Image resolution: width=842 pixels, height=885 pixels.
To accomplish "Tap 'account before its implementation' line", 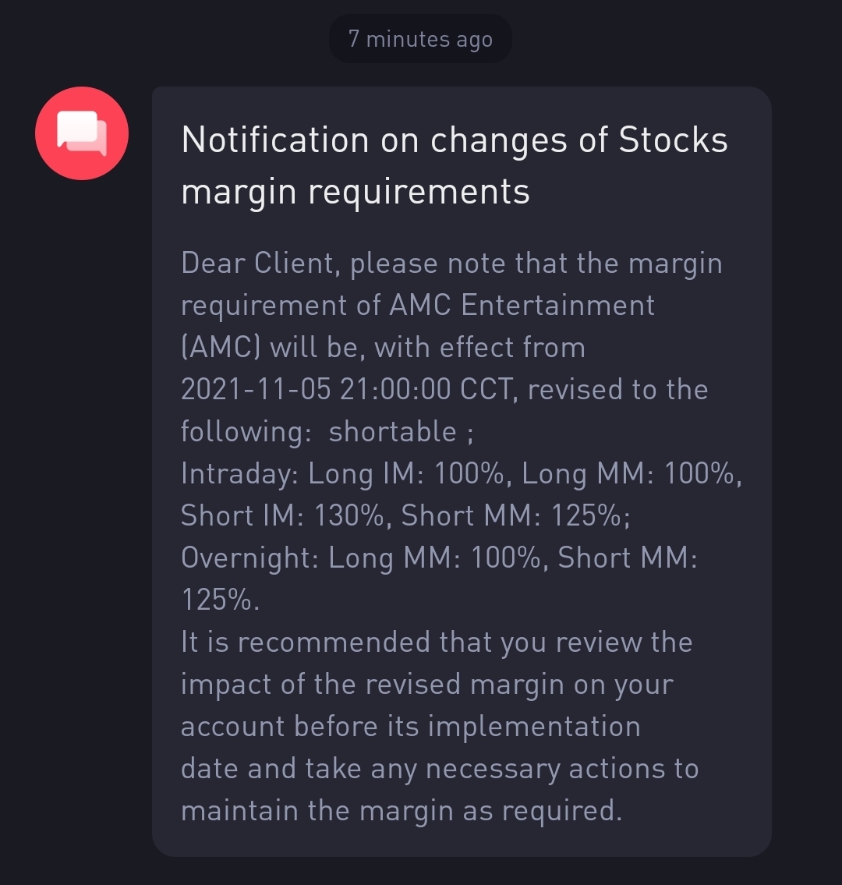I will point(410,726).
